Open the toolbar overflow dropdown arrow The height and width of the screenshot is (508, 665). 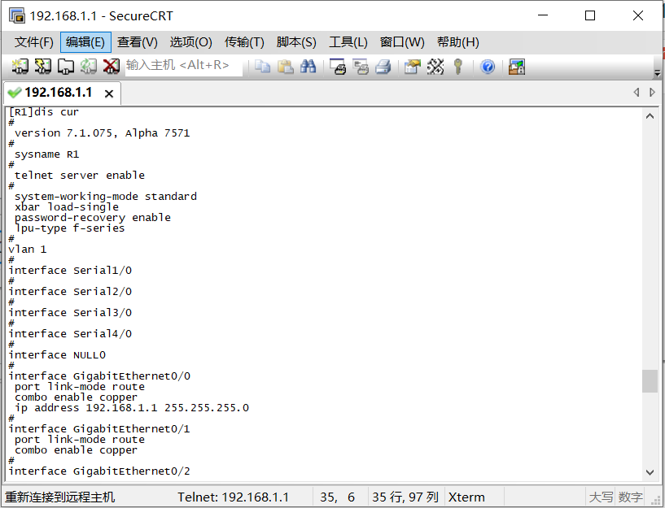tap(656, 72)
